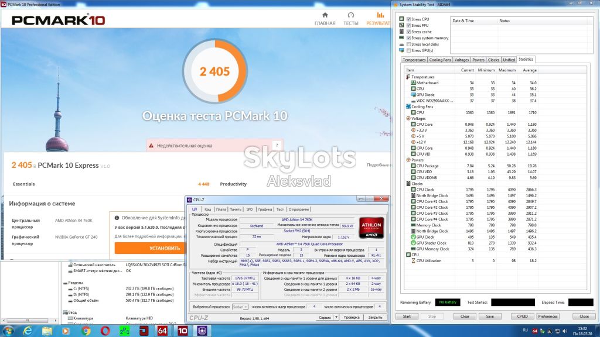600x337 pixels.
Task: Uncheck the Stress CPU checkbox
Action: (x=408, y=19)
